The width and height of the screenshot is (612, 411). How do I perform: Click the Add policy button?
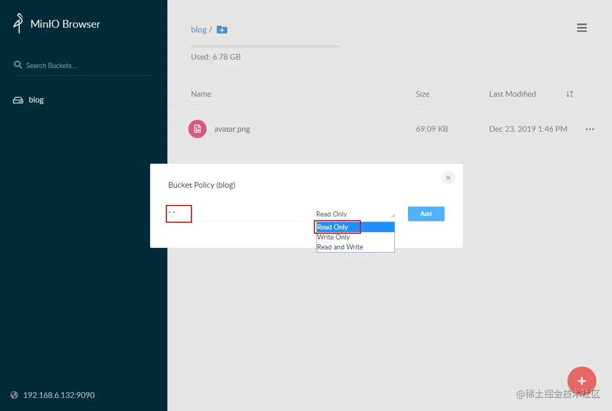pos(426,214)
